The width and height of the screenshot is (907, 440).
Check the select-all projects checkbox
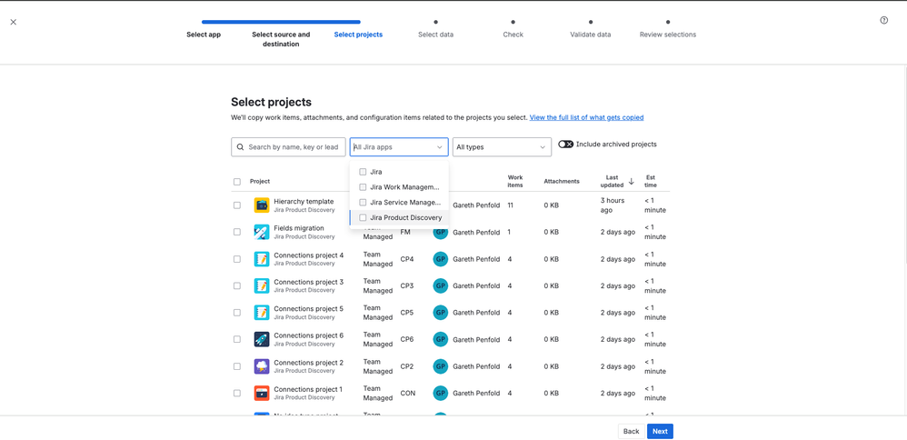tap(237, 182)
